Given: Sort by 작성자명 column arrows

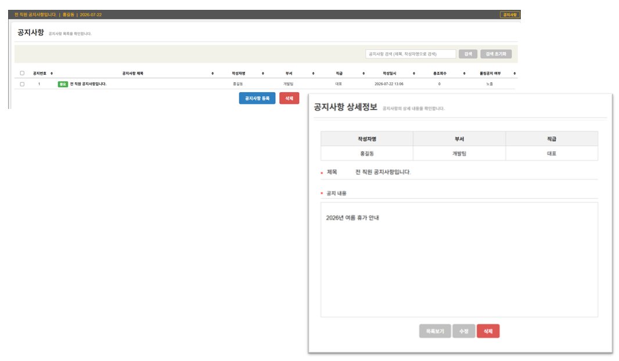Looking at the screenshot, I should tap(263, 74).
